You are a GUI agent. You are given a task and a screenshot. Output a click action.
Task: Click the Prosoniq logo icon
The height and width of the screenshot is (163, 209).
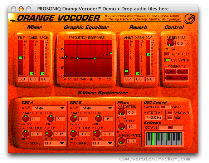point(190,19)
